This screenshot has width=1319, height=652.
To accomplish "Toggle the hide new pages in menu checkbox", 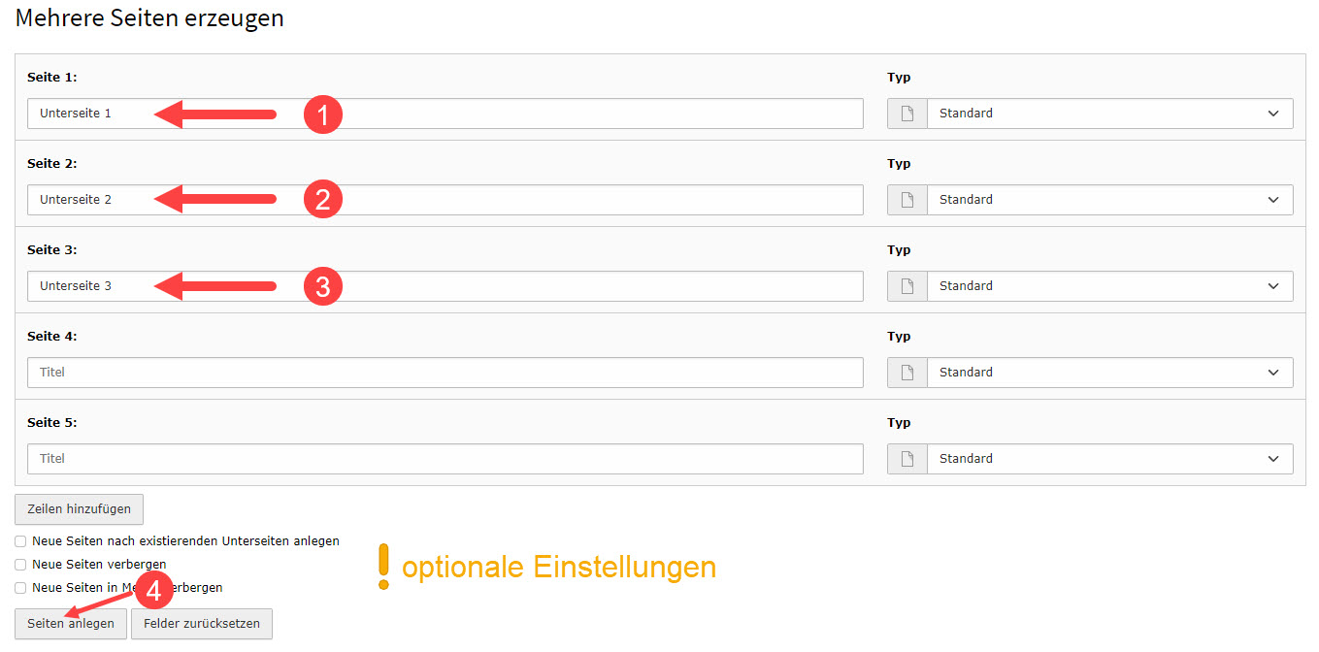I will point(20,588).
